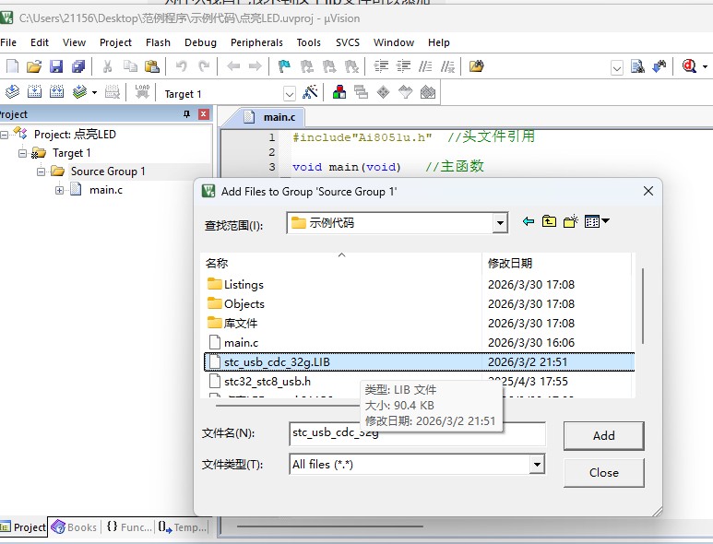Expand the main.c tree node
Screen dimensions: 713x544
pyautogui.click(x=60, y=191)
